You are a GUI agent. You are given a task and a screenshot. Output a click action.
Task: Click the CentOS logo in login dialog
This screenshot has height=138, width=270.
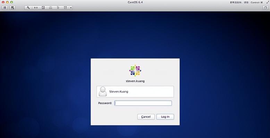(135, 70)
